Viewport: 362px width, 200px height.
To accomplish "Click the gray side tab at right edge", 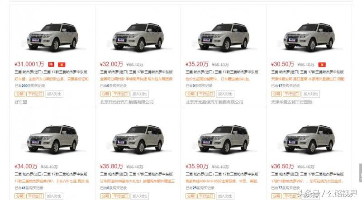I will click(360, 173).
